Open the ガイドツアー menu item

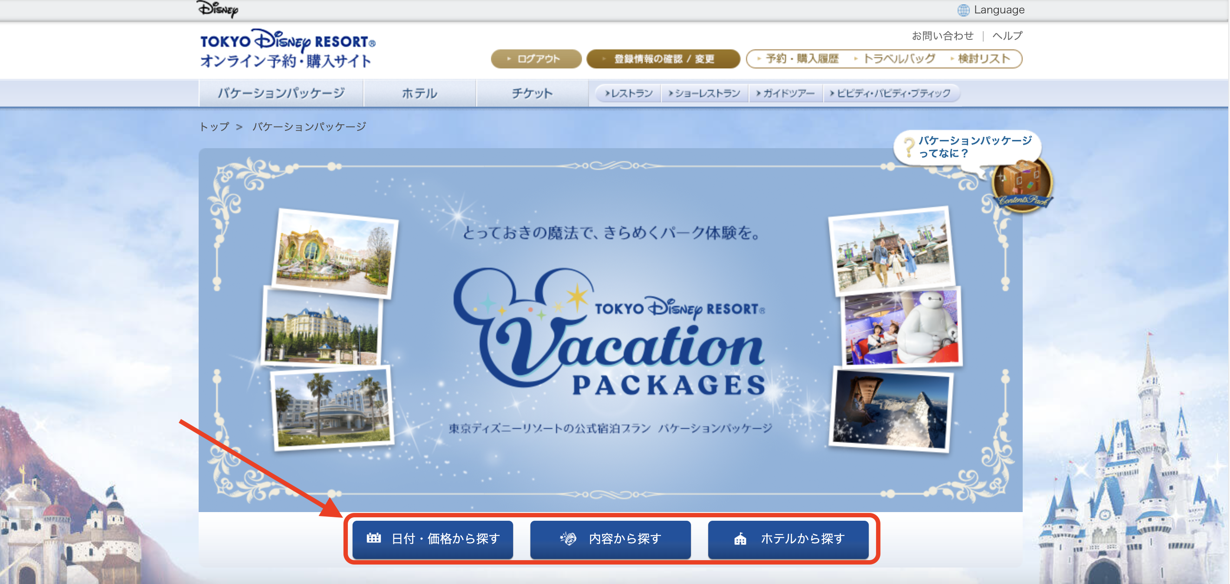[x=785, y=93]
